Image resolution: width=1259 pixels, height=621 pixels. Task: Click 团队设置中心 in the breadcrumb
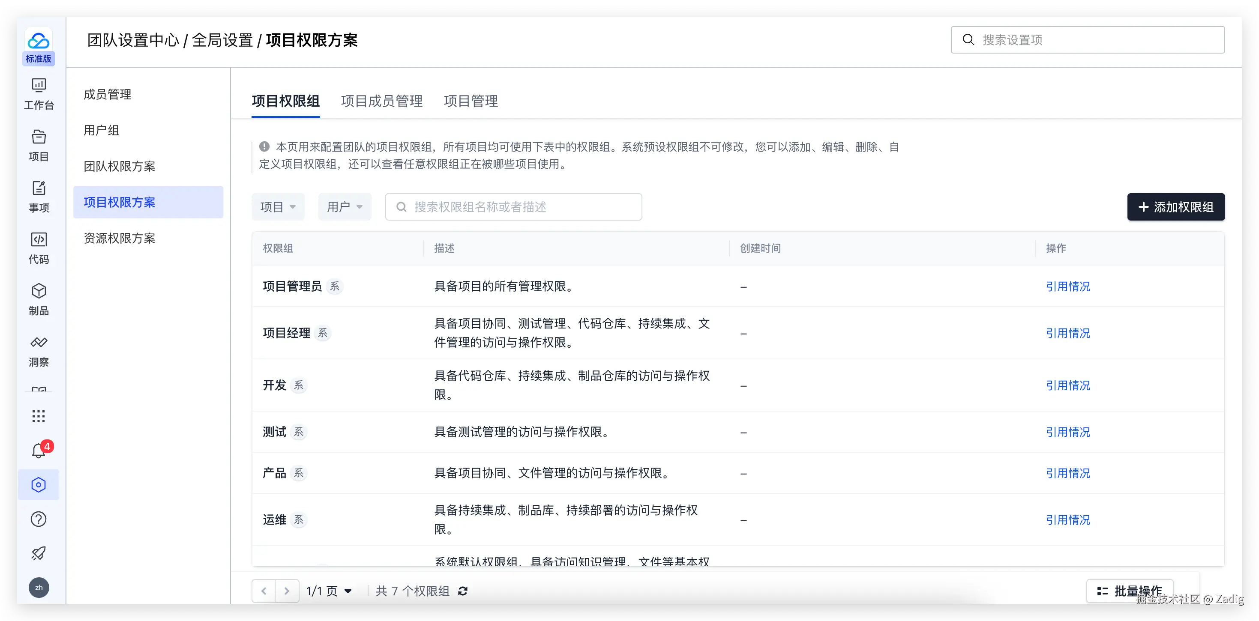(x=133, y=40)
